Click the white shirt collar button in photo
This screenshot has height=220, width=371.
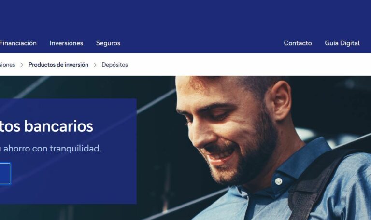click(278, 181)
